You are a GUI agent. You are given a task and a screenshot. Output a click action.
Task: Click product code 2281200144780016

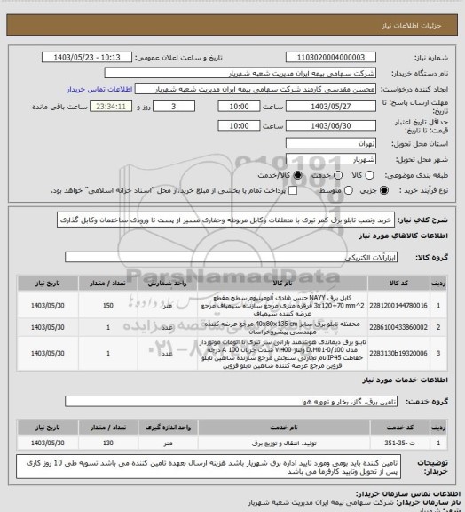[398, 306]
